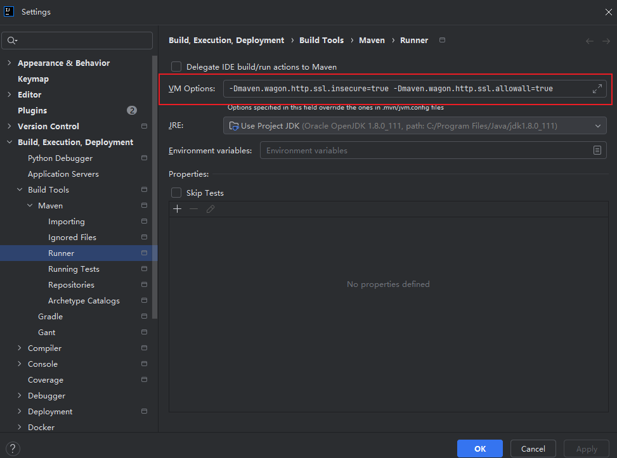Open the Ignored Files page

coord(72,237)
